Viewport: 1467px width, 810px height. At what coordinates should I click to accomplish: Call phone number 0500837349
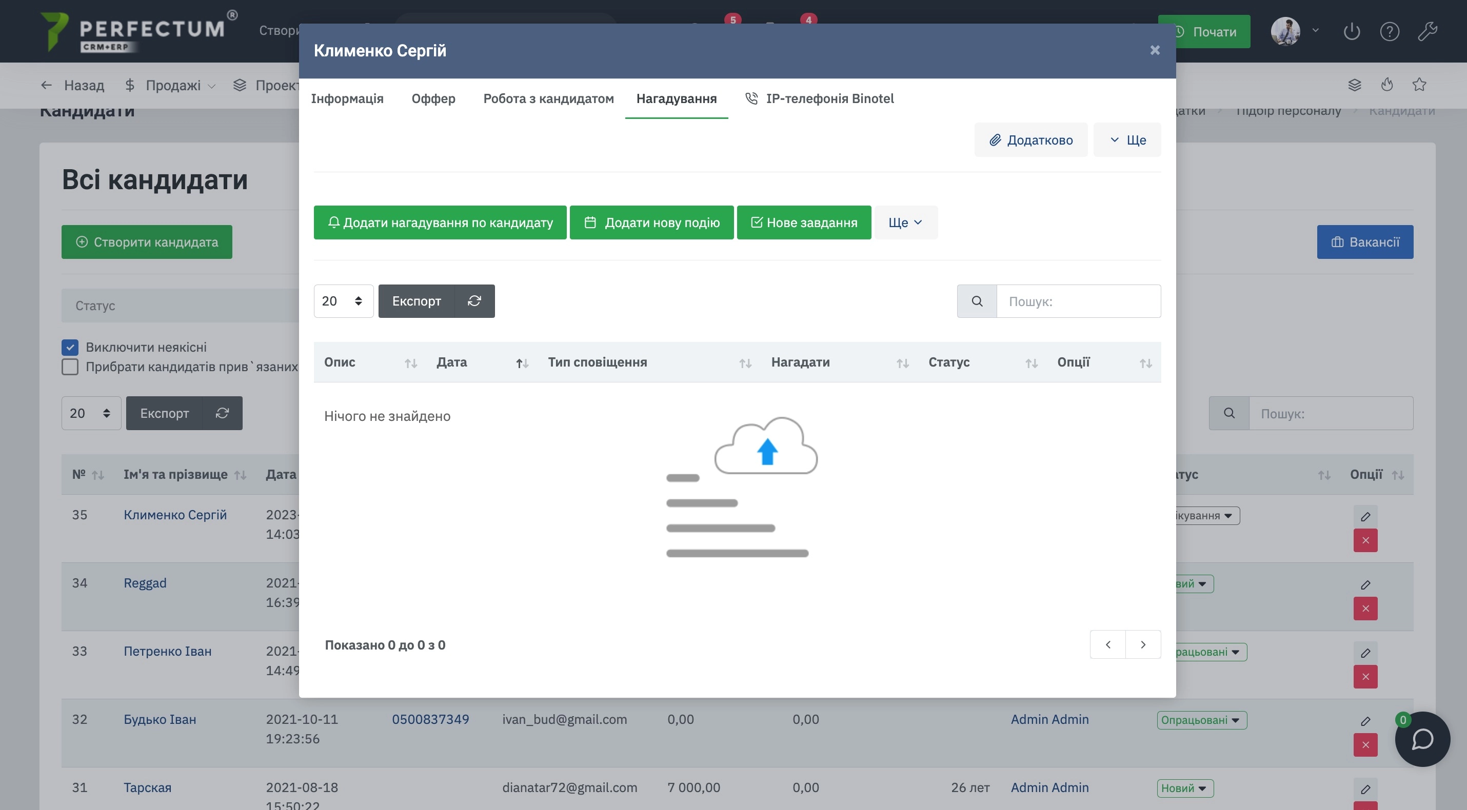[430, 719]
